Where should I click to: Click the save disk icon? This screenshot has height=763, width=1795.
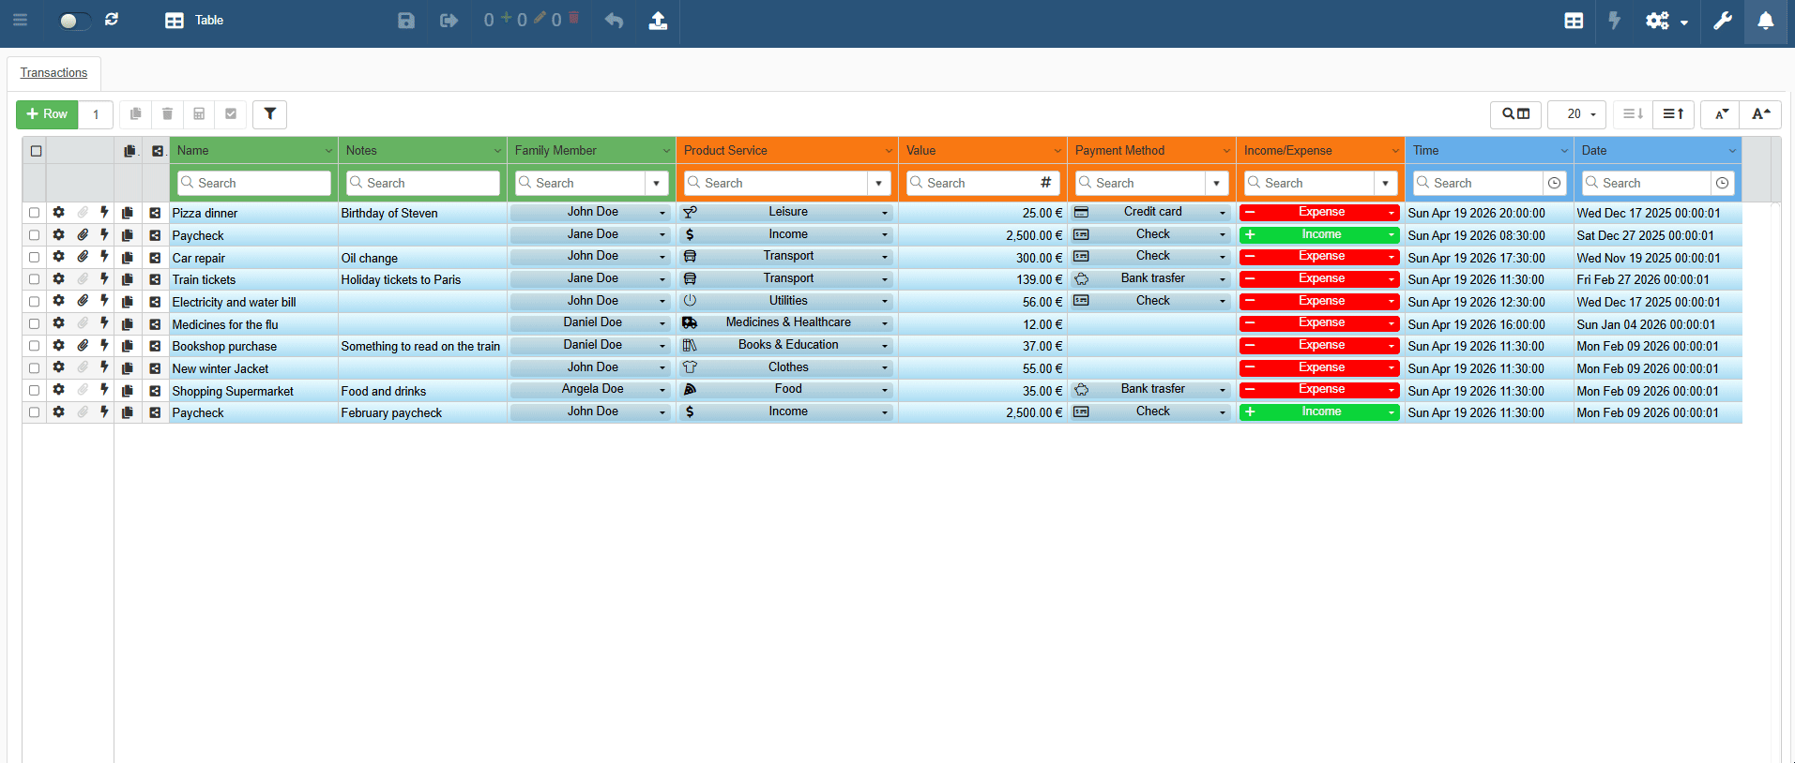point(406,21)
